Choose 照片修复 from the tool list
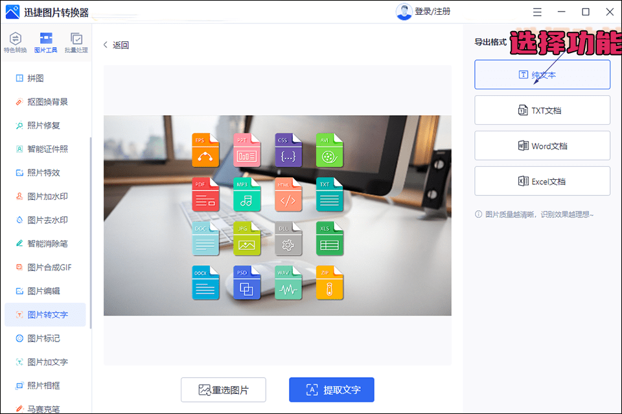Viewport: 622px width, 414px height. click(x=45, y=125)
